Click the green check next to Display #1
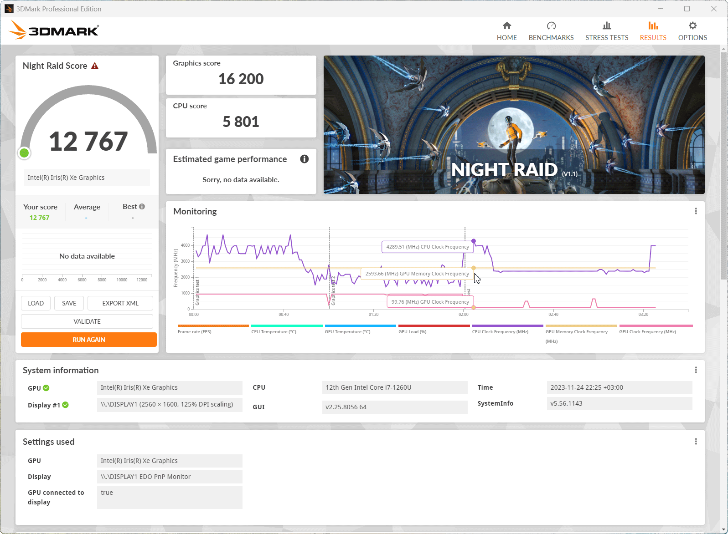Screen dimensions: 728x534 pos(66,405)
